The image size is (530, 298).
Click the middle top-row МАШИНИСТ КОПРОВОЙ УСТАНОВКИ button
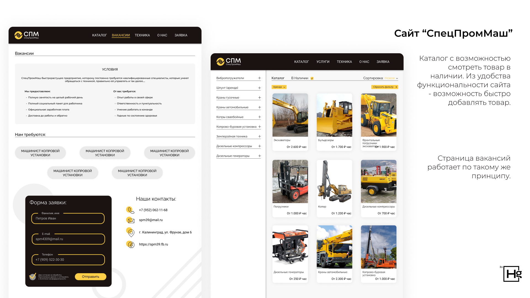[105, 153]
